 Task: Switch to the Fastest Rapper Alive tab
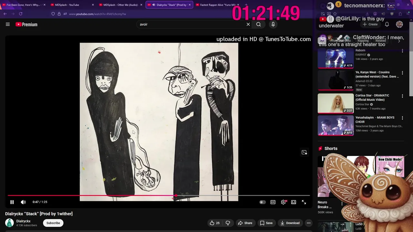point(217,5)
